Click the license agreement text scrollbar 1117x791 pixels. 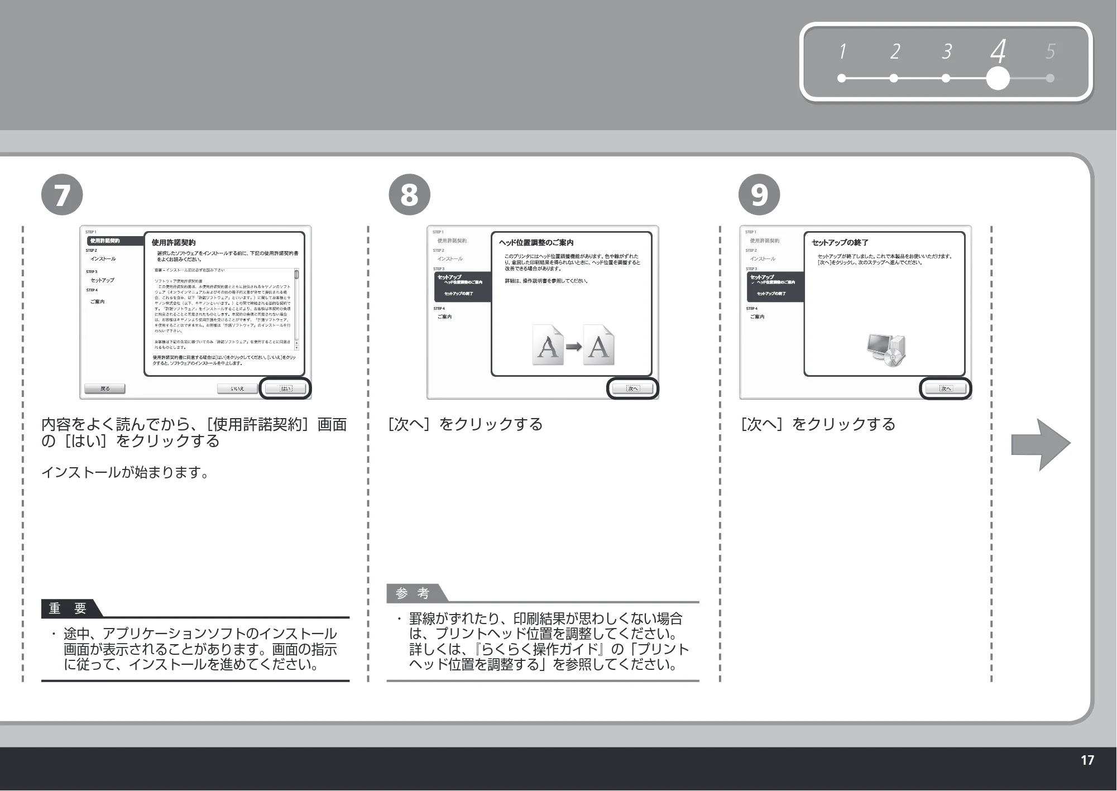coord(296,309)
